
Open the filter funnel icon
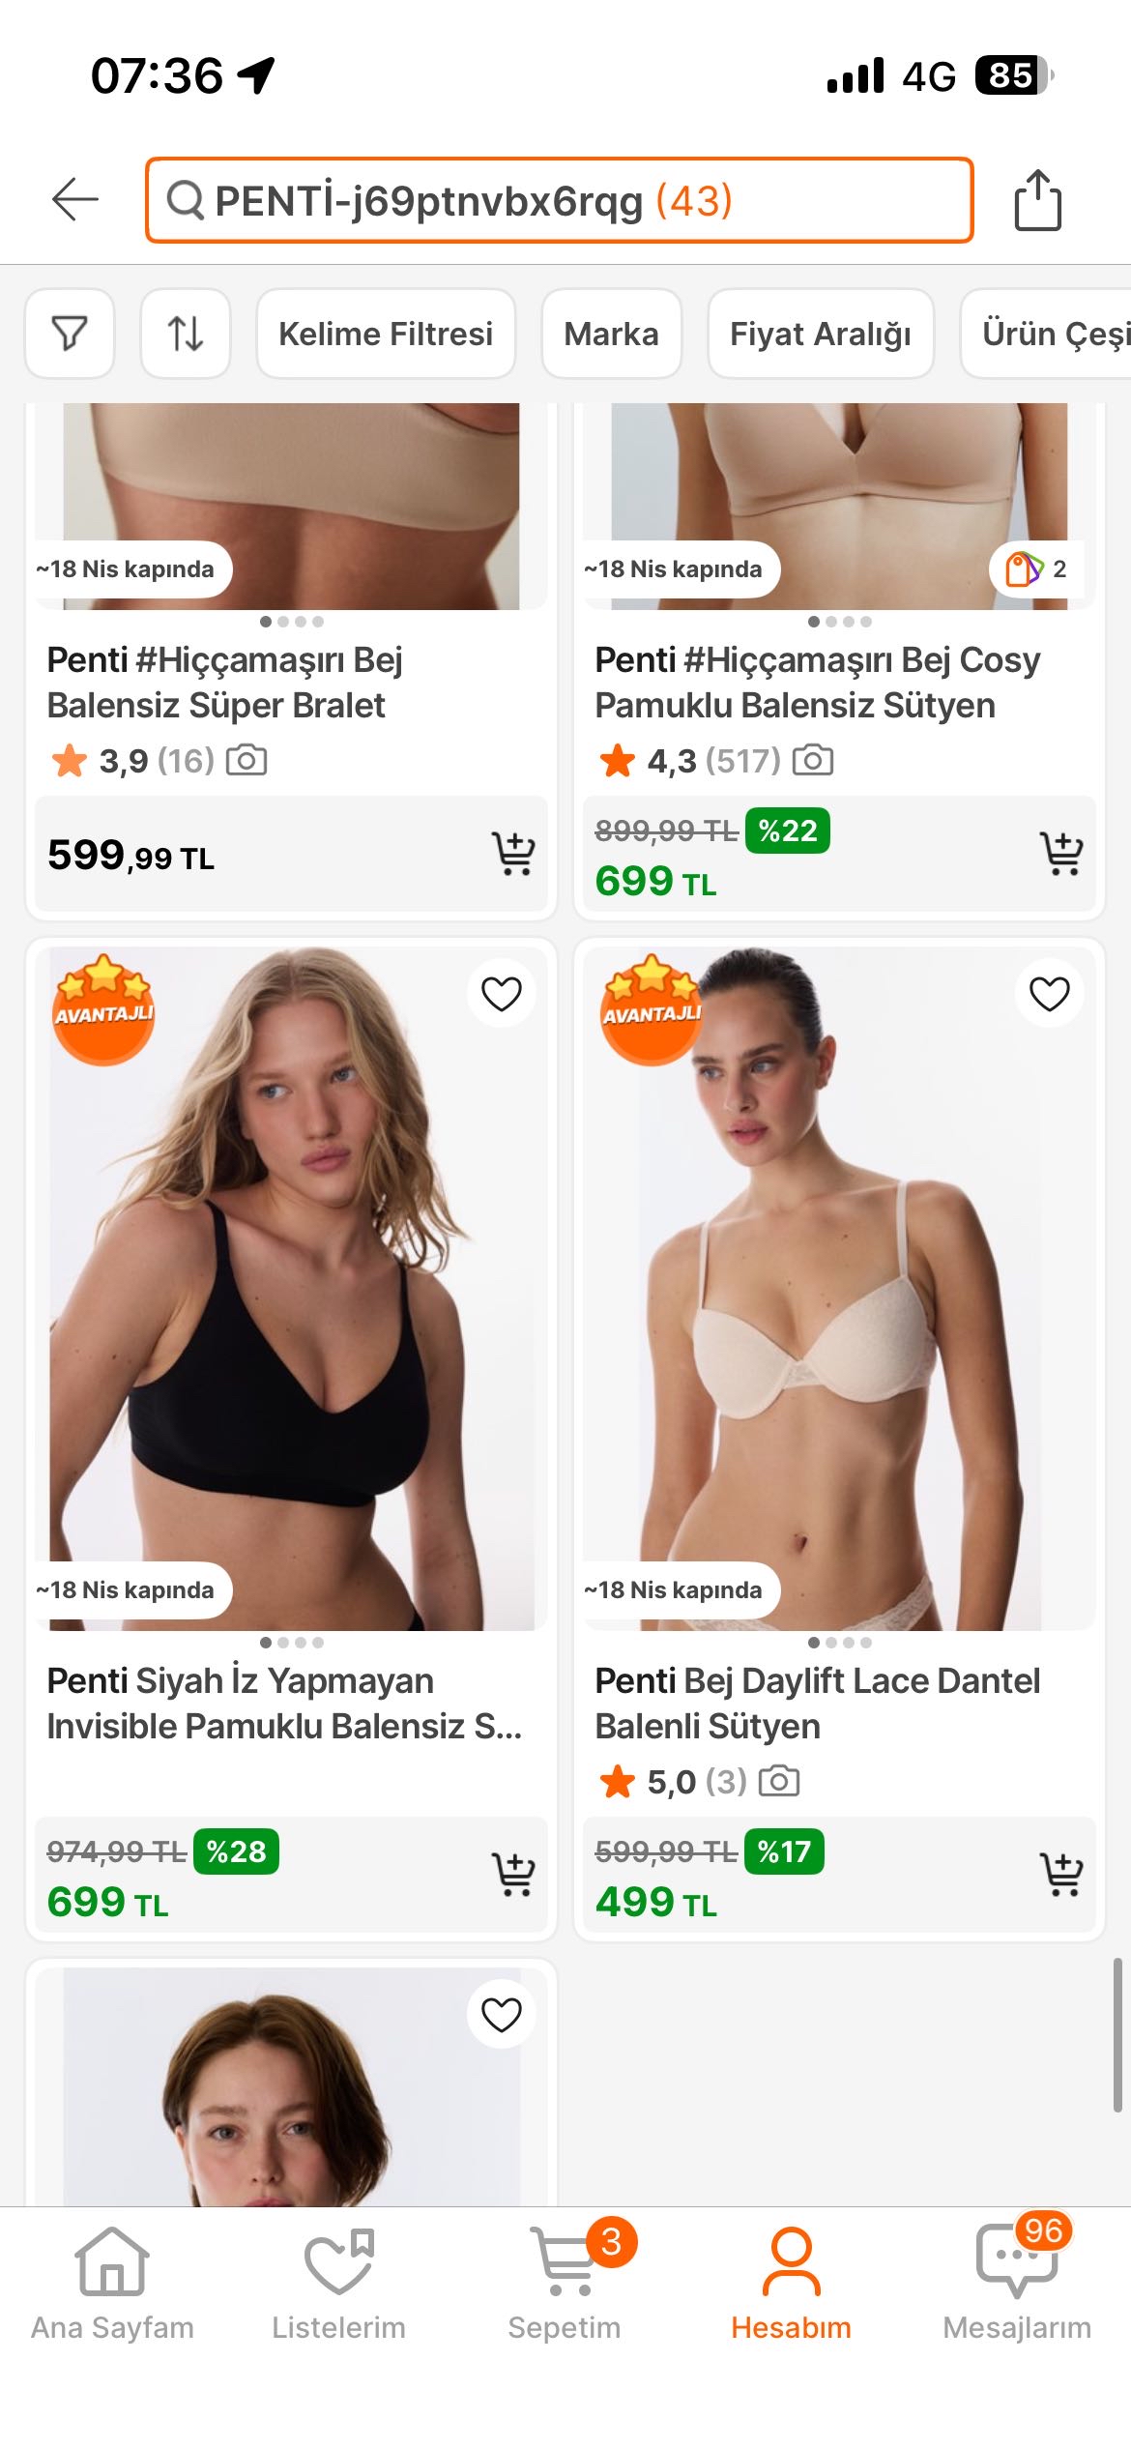coord(70,334)
